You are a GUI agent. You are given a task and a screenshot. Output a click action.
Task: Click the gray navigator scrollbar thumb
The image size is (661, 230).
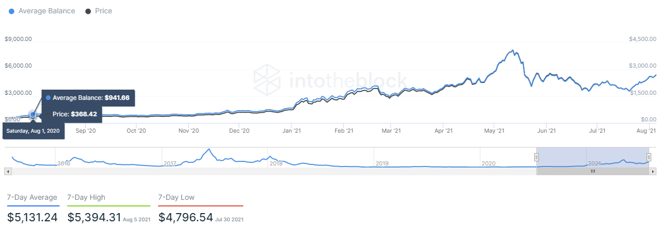click(593, 172)
